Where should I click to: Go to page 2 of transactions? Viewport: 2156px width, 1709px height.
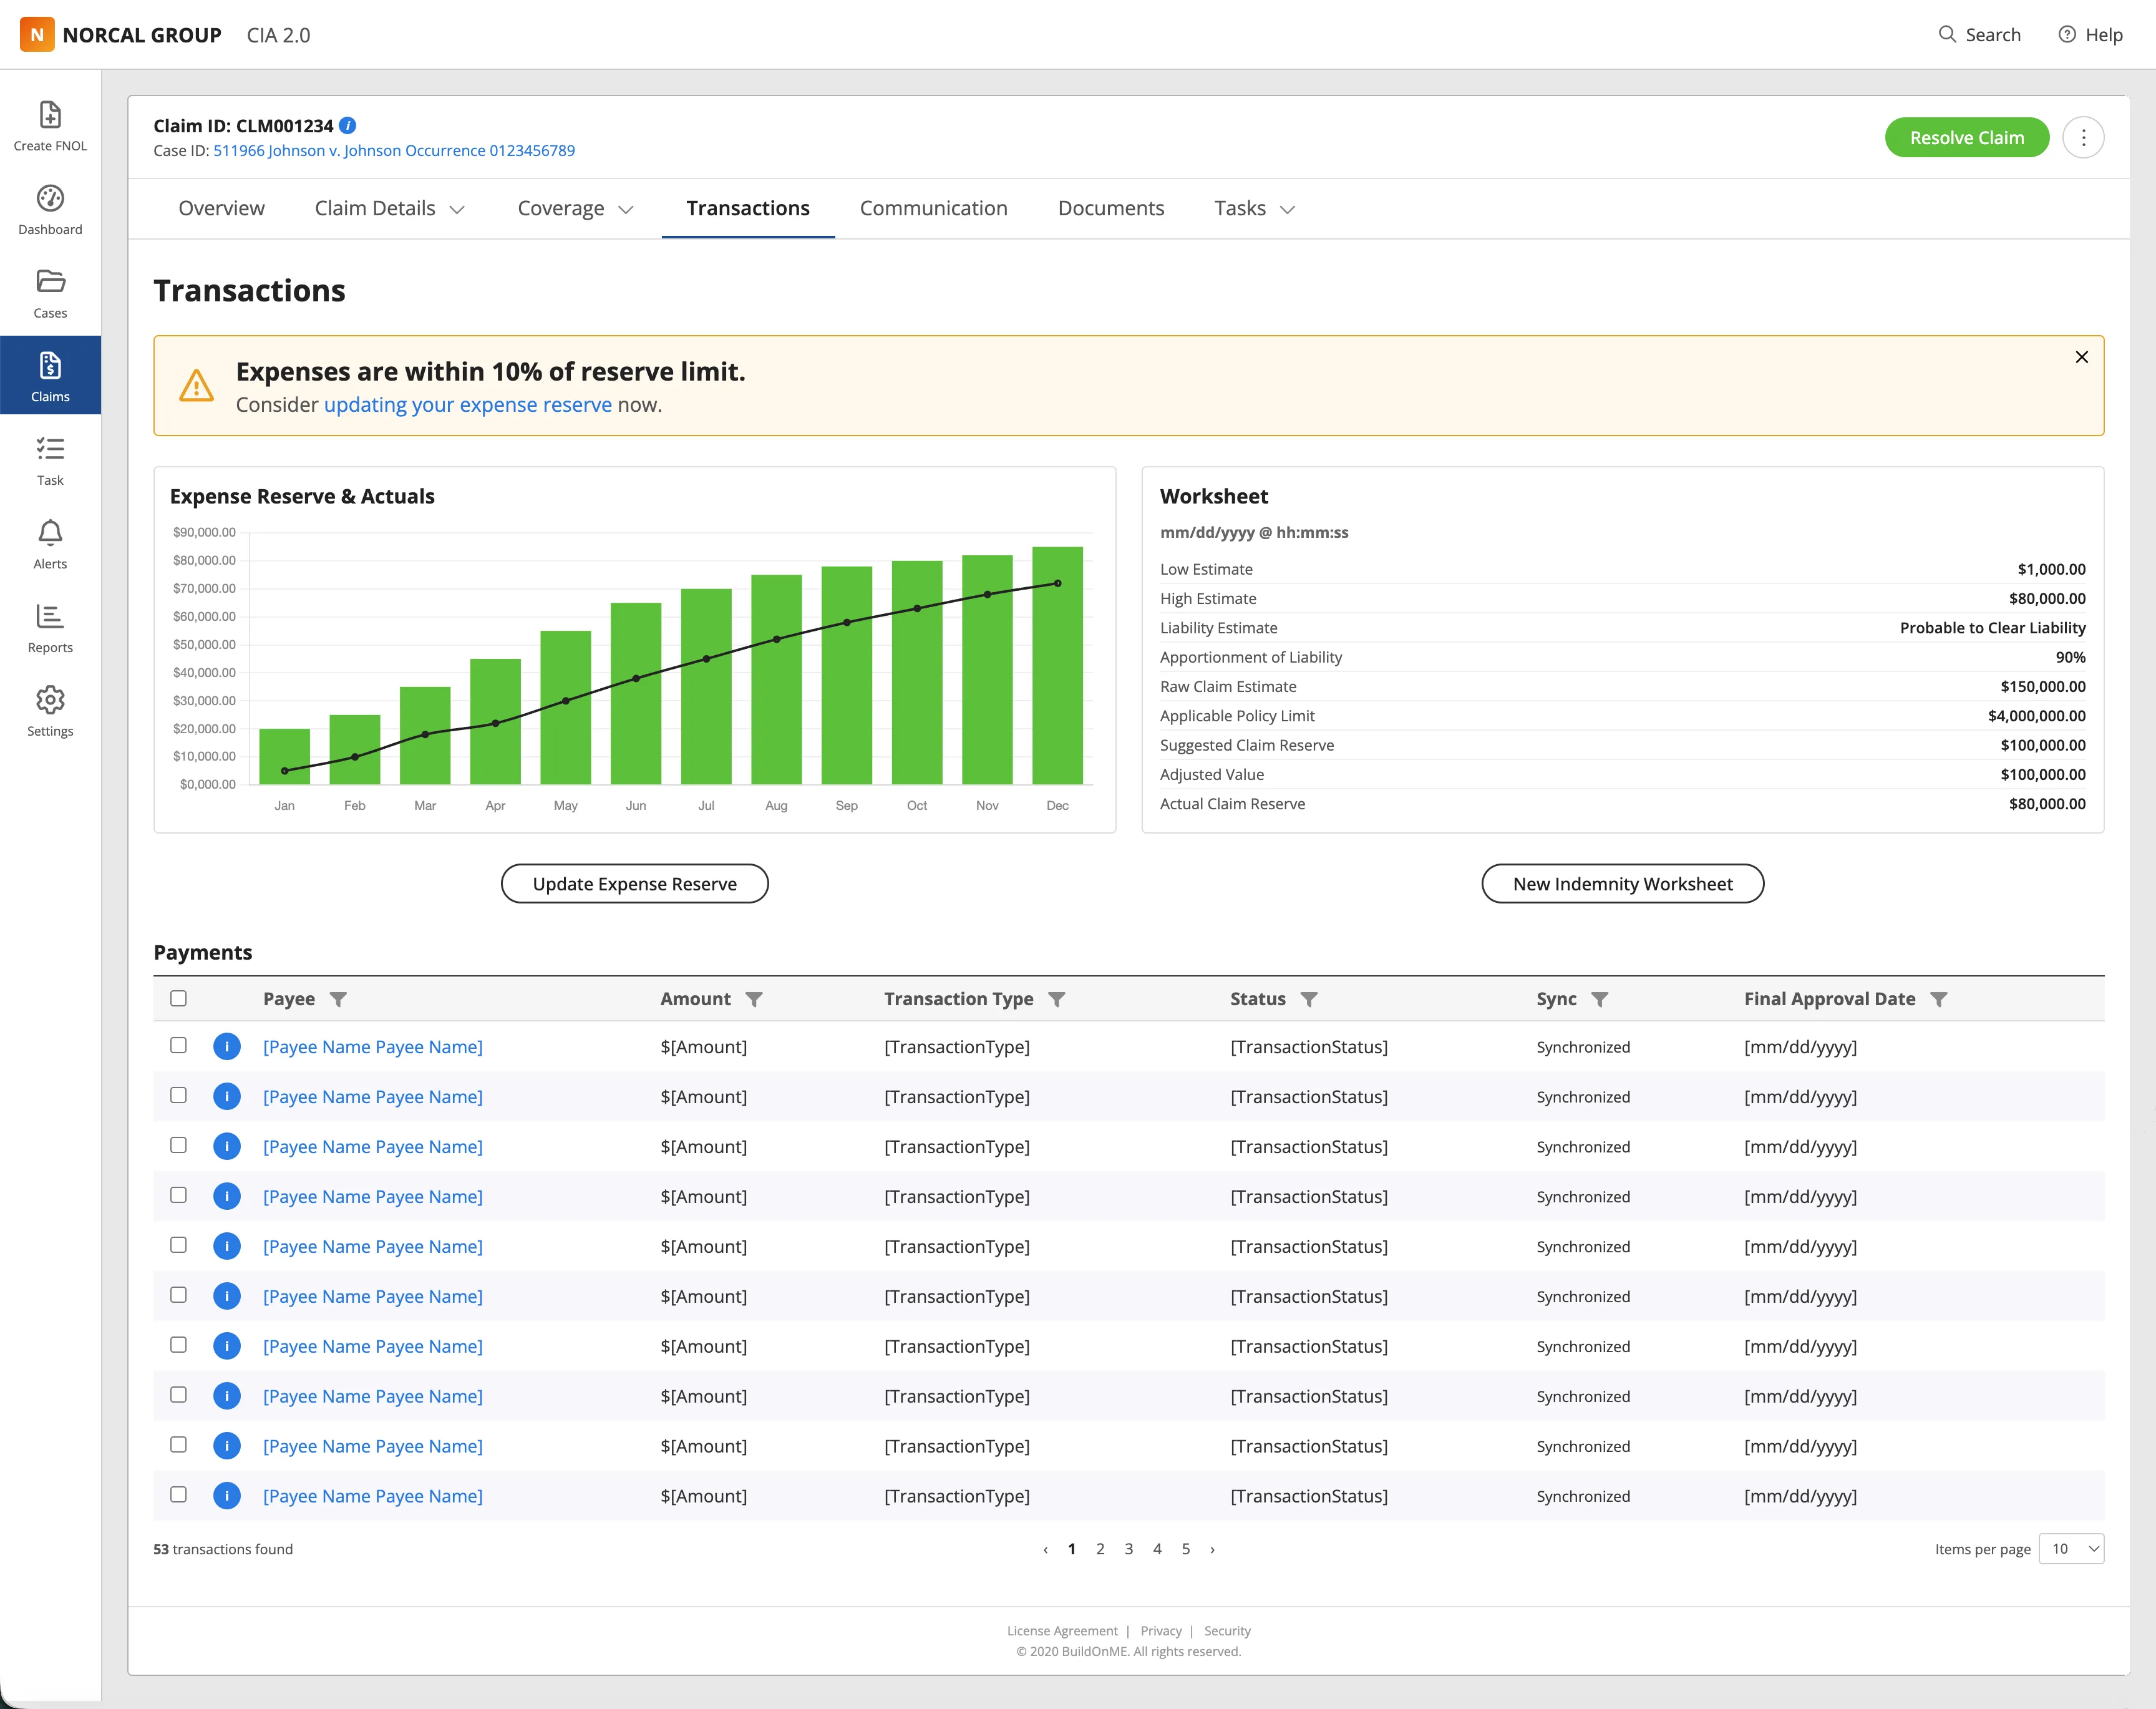tap(1100, 1549)
